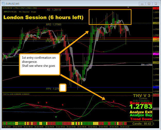Click the magenta 1.2772 price level tag
The height and width of the screenshot is (130, 161).
(156, 54)
